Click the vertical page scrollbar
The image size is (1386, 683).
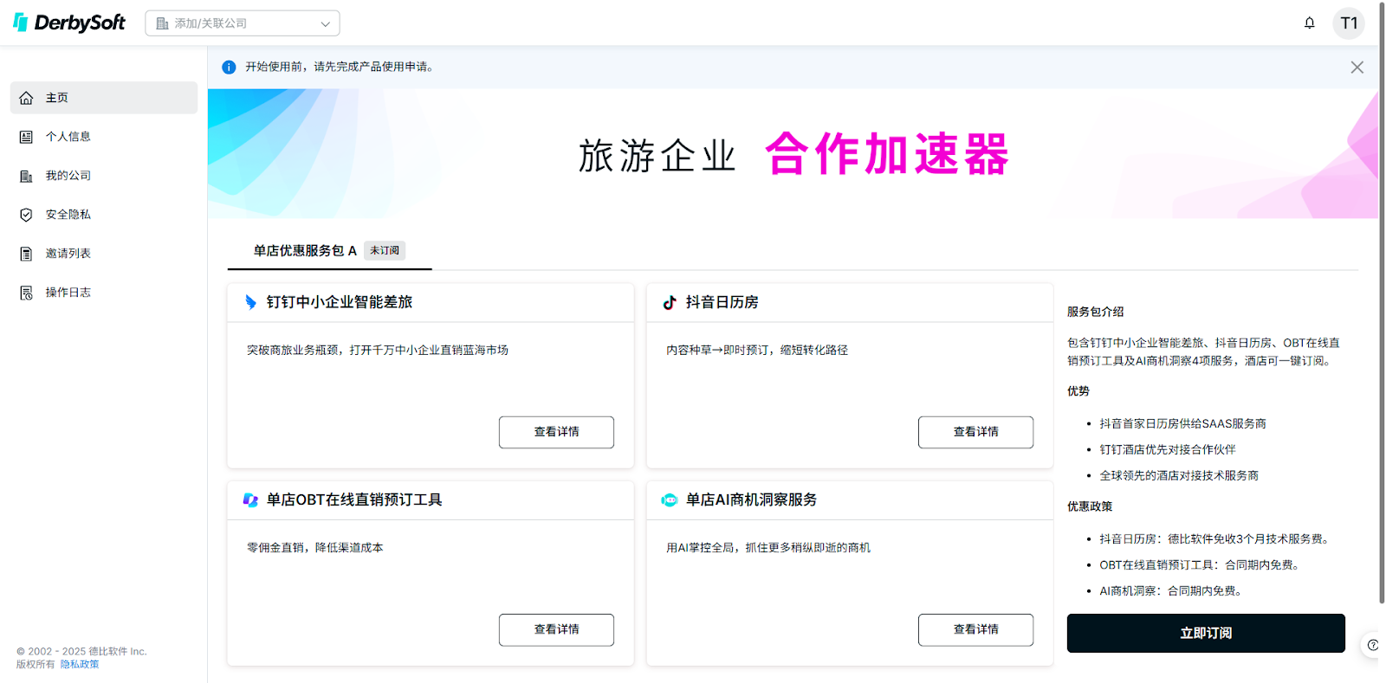[x=1382, y=303]
